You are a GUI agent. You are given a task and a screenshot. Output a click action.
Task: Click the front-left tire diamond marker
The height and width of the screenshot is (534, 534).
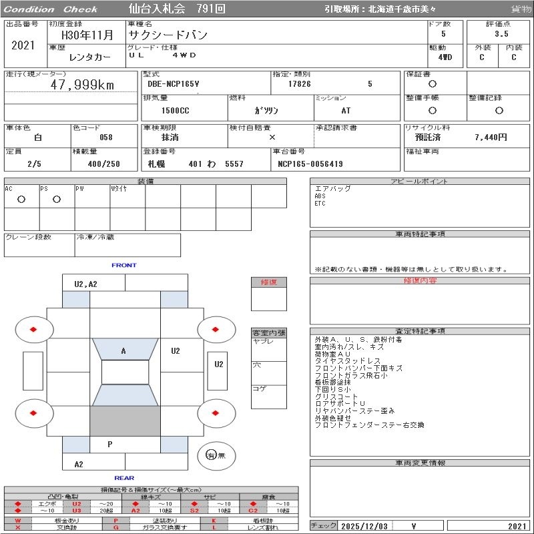(34, 329)
